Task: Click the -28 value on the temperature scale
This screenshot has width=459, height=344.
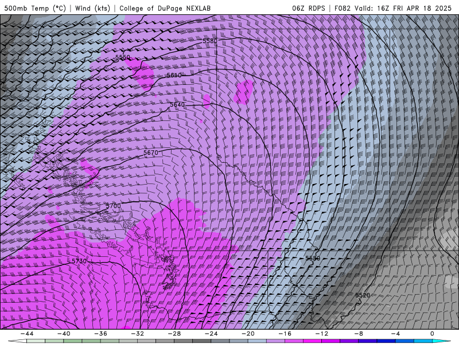Action: [174, 334]
